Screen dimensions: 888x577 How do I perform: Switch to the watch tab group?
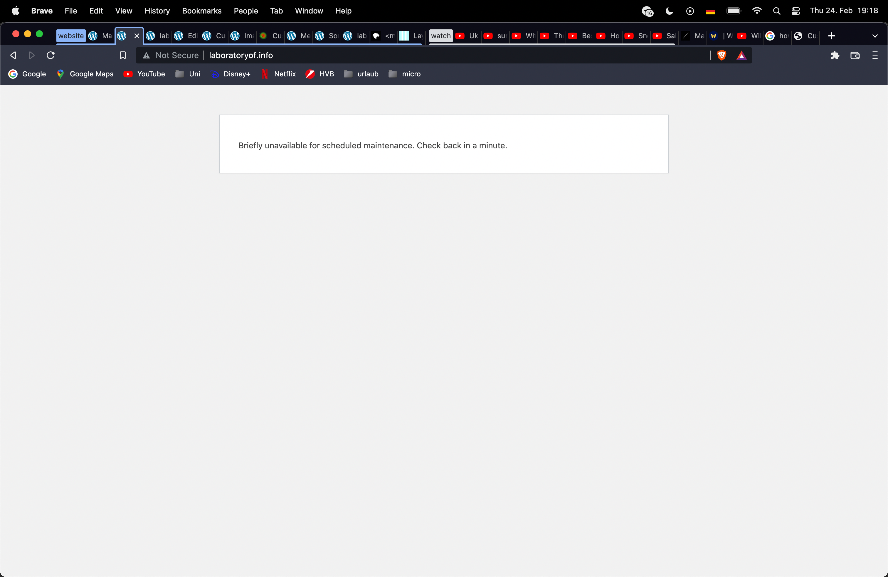point(441,36)
